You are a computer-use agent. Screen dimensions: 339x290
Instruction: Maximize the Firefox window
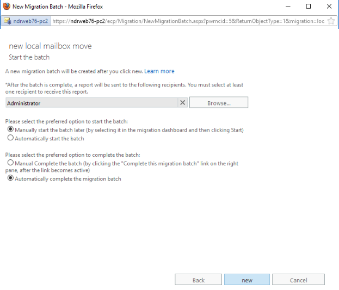pos(309,7)
